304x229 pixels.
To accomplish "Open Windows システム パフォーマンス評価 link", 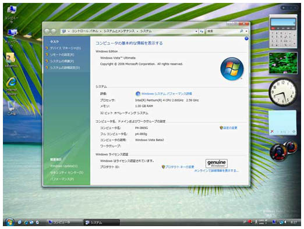I will (167, 94).
